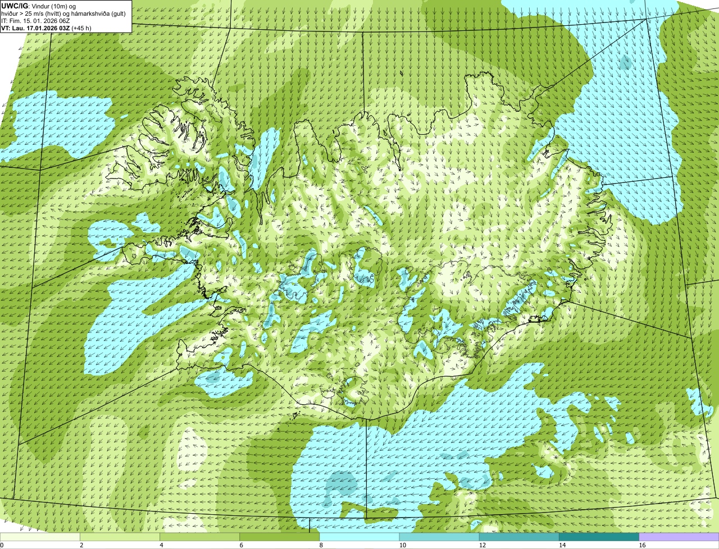Click the line mentioning "hámarkshviða (gult)"
Viewport: 719px width, 549px height.
point(63,13)
